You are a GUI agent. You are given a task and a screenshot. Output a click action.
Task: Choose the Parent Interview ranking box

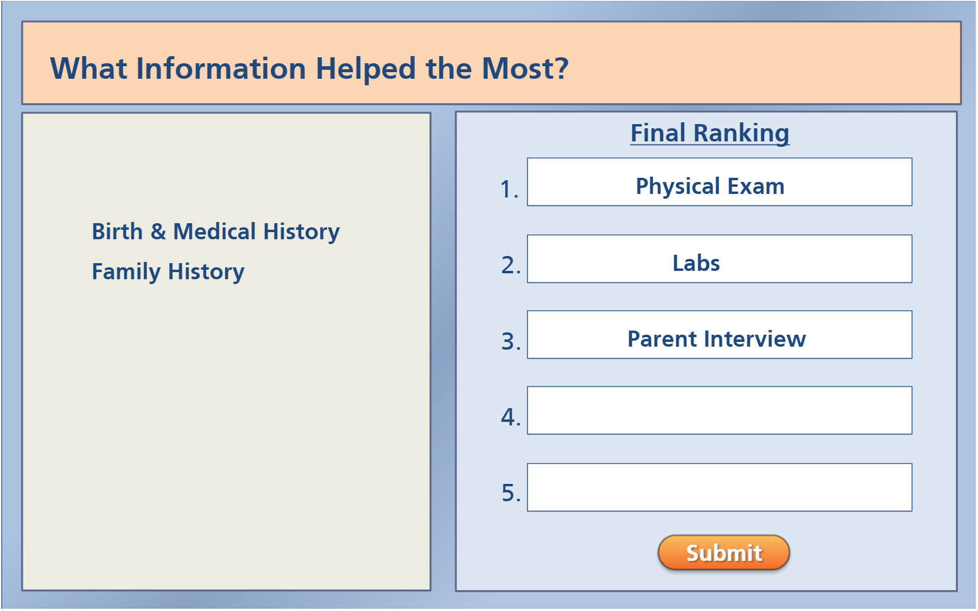pyautogui.click(x=719, y=335)
